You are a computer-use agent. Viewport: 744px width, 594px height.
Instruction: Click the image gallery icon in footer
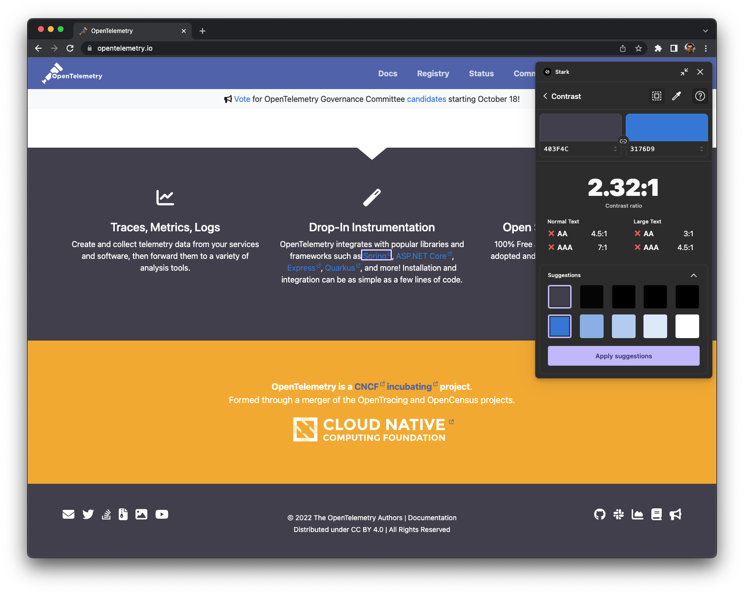click(141, 514)
